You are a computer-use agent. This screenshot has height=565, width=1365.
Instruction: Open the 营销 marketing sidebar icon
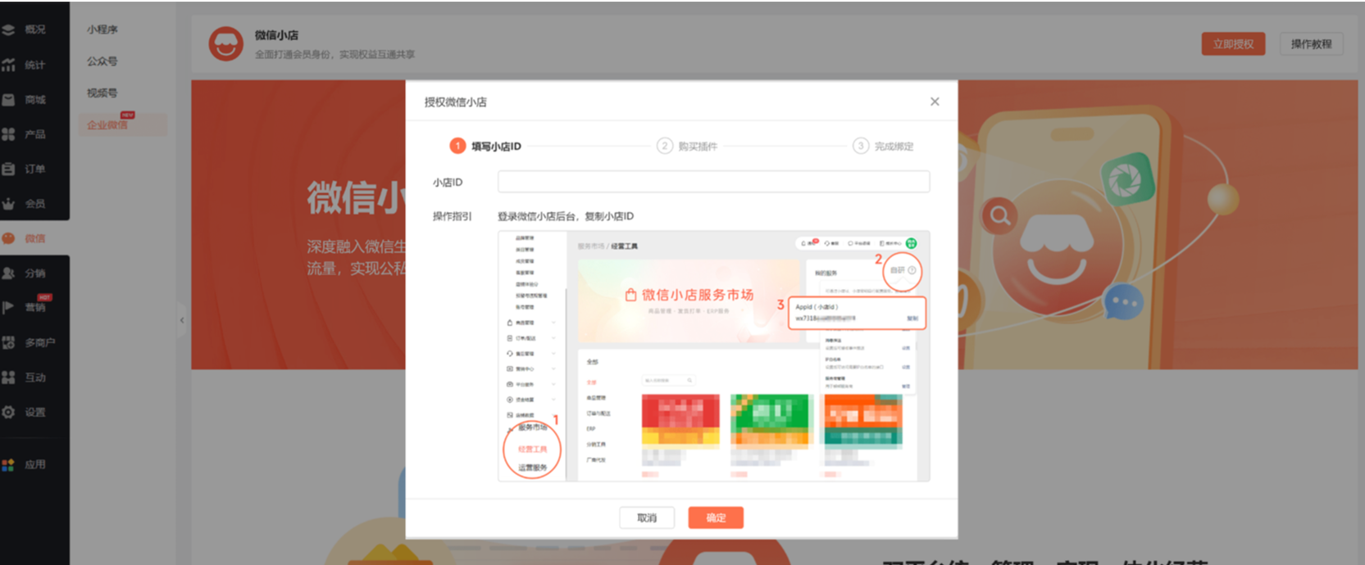coord(8,308)
